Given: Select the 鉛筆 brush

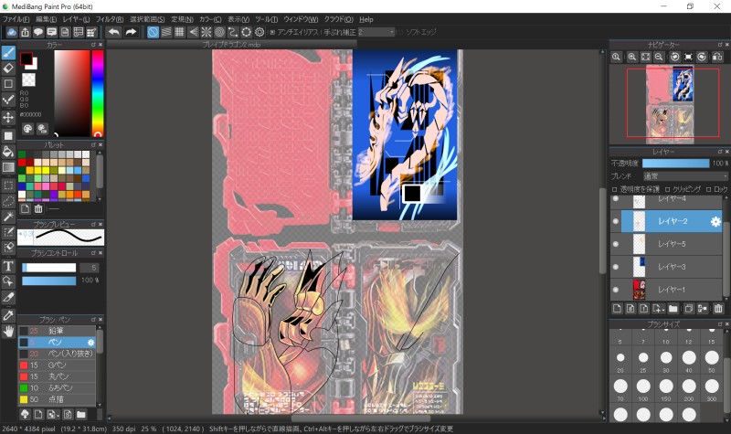Looking at the screenshot, I should point(57,331).
